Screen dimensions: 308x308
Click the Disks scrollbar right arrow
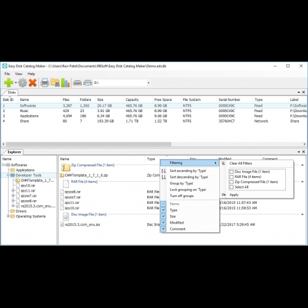304,144
